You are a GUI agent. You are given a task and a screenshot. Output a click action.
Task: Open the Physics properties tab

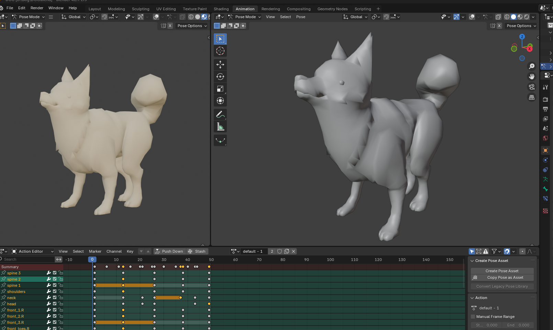pos(545,160)
